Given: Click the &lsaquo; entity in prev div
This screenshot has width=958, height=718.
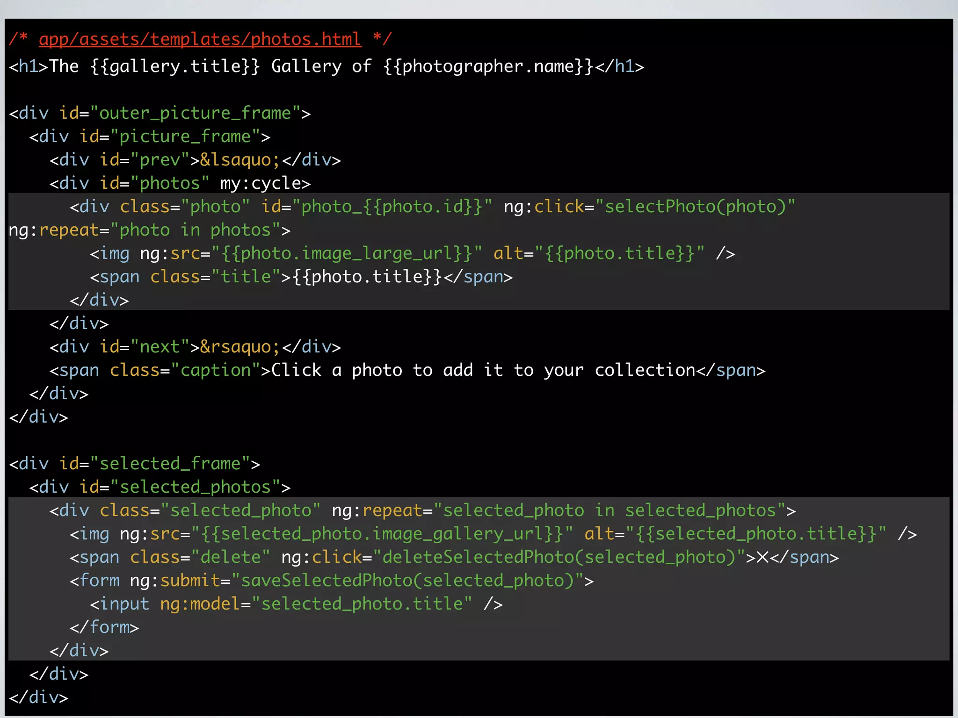Looking at the screenshot, I should click(240, 160).
